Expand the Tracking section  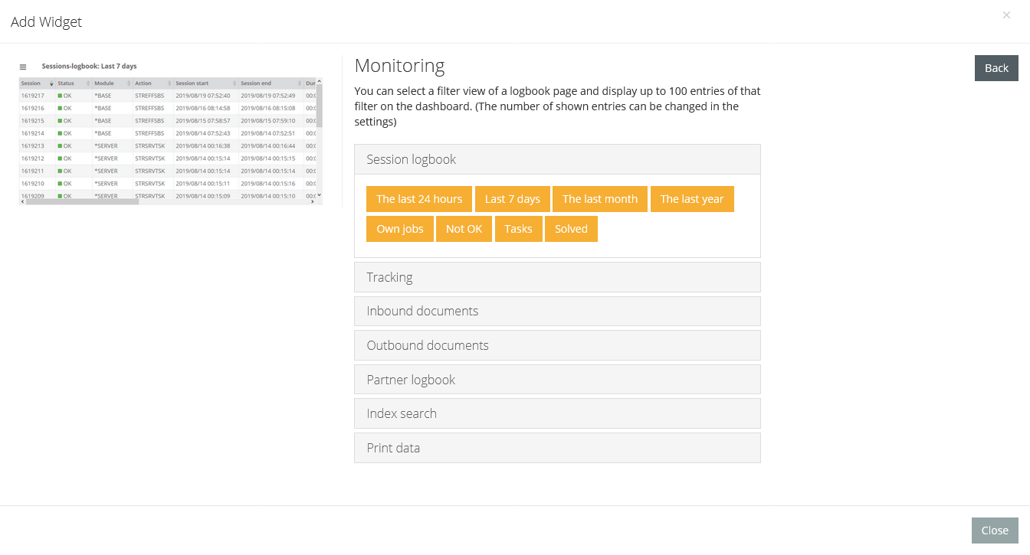[x=557, y=277]
